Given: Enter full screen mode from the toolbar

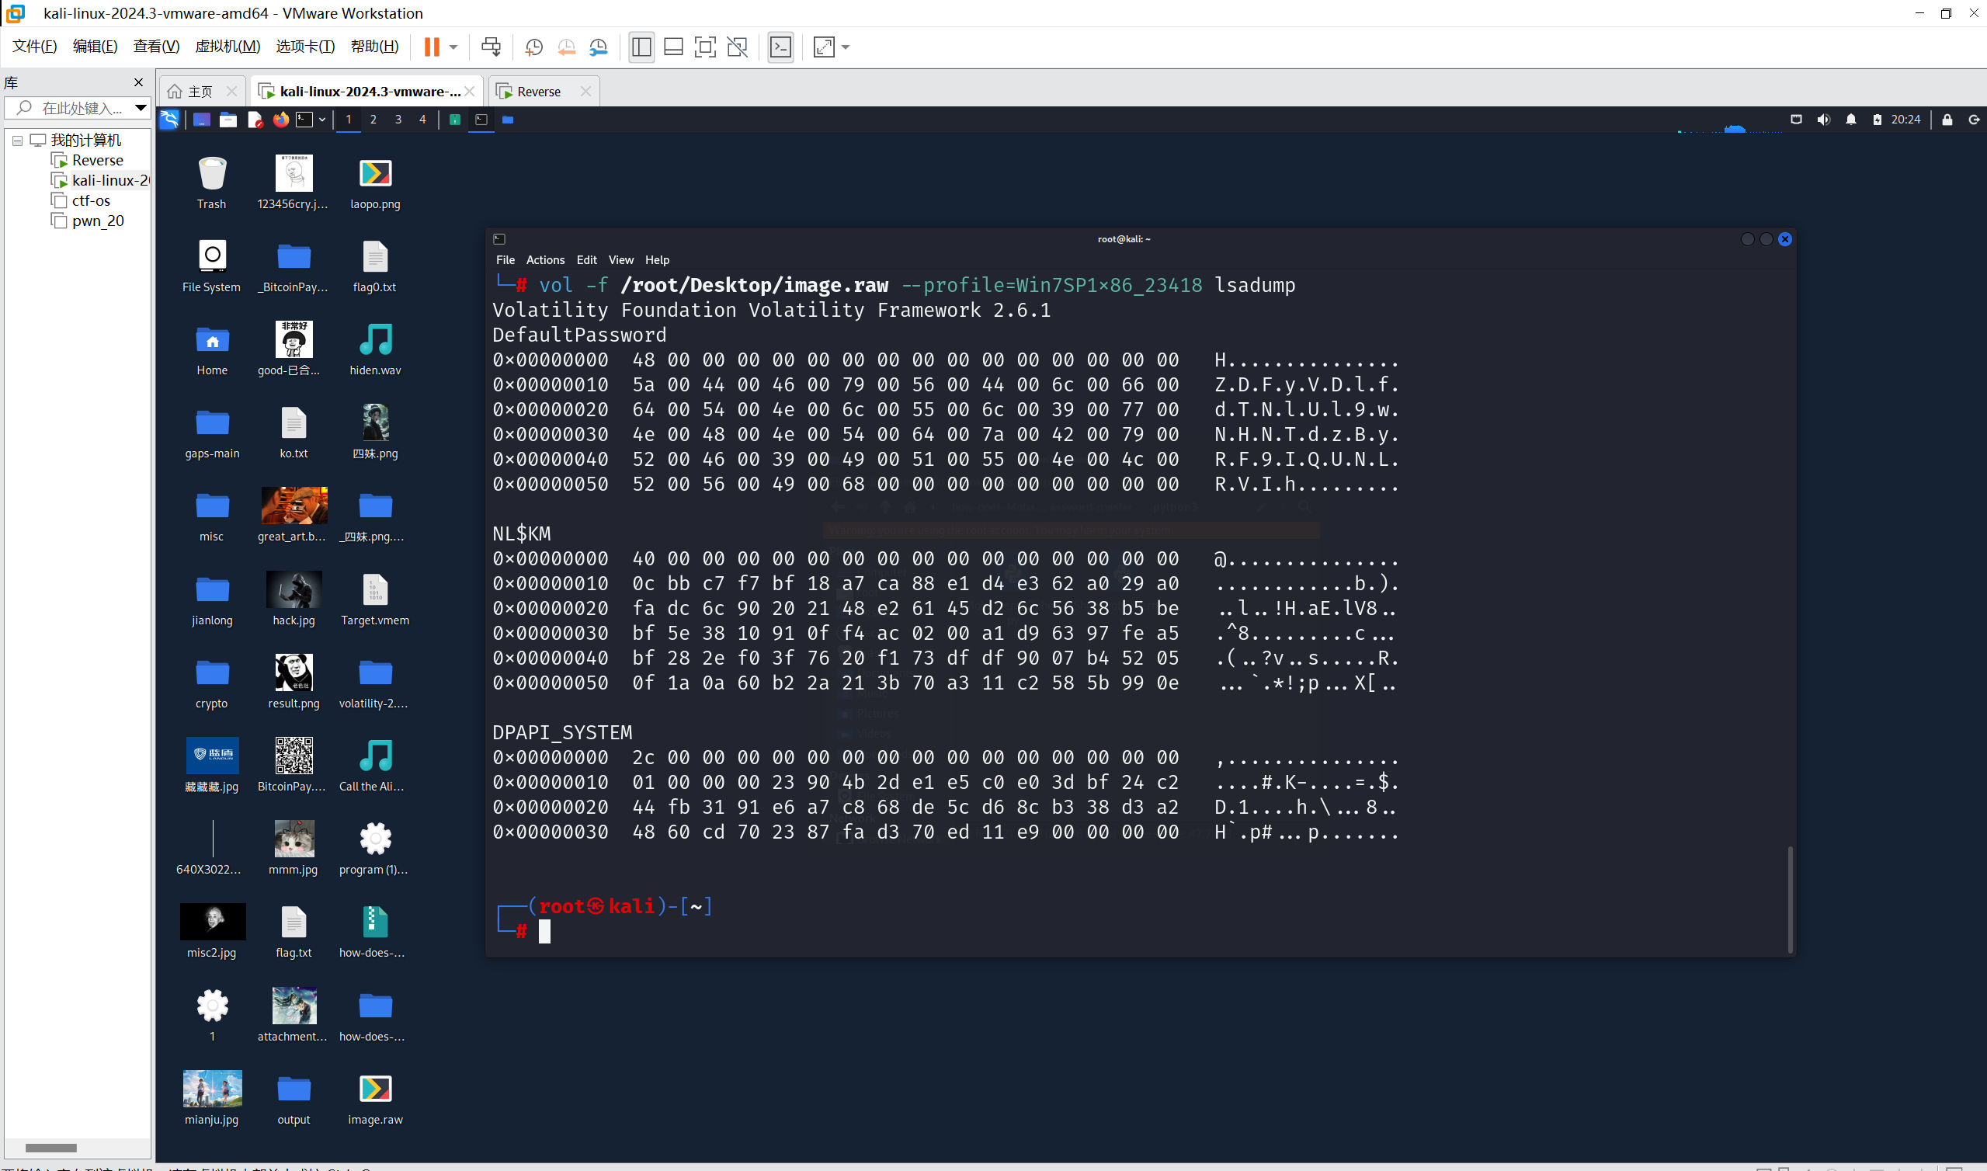Looking at the screenshot, I should (705, 47).
